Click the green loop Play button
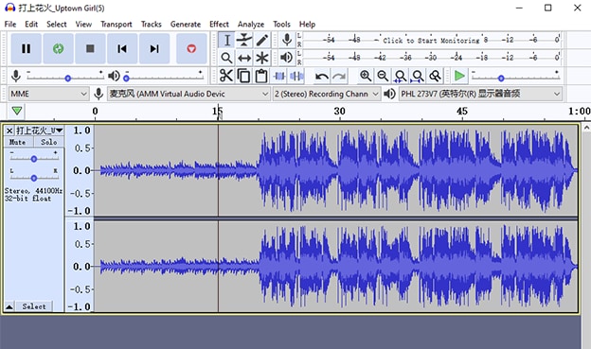Screen dimensions: 591x349 tap(58, 48)
